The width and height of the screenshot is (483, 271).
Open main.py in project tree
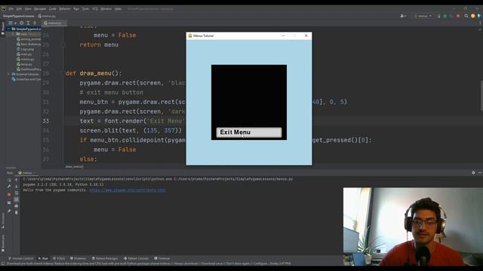24,54
